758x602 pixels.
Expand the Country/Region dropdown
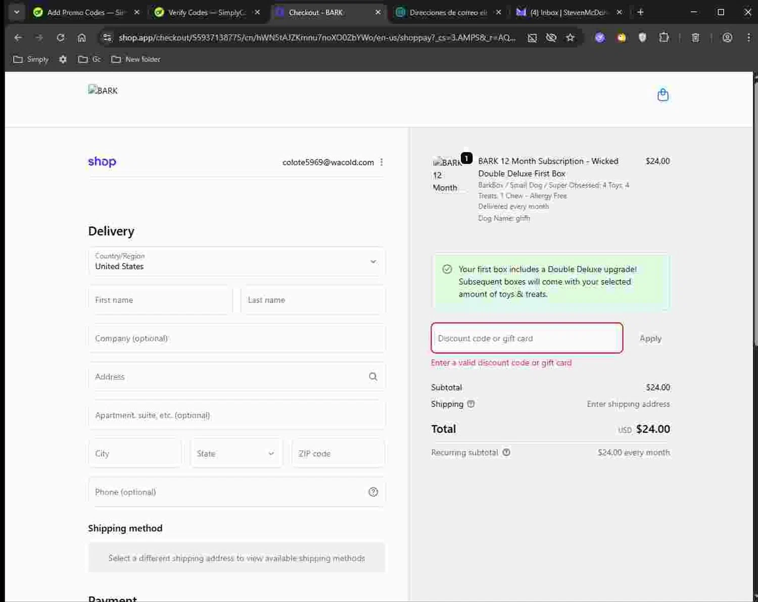pos(237,262)
